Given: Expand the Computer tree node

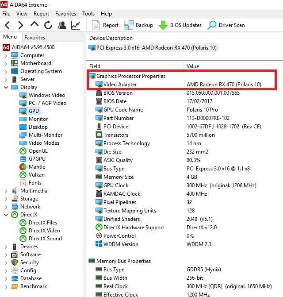Looking at the screenshot, I should (6, 55).
